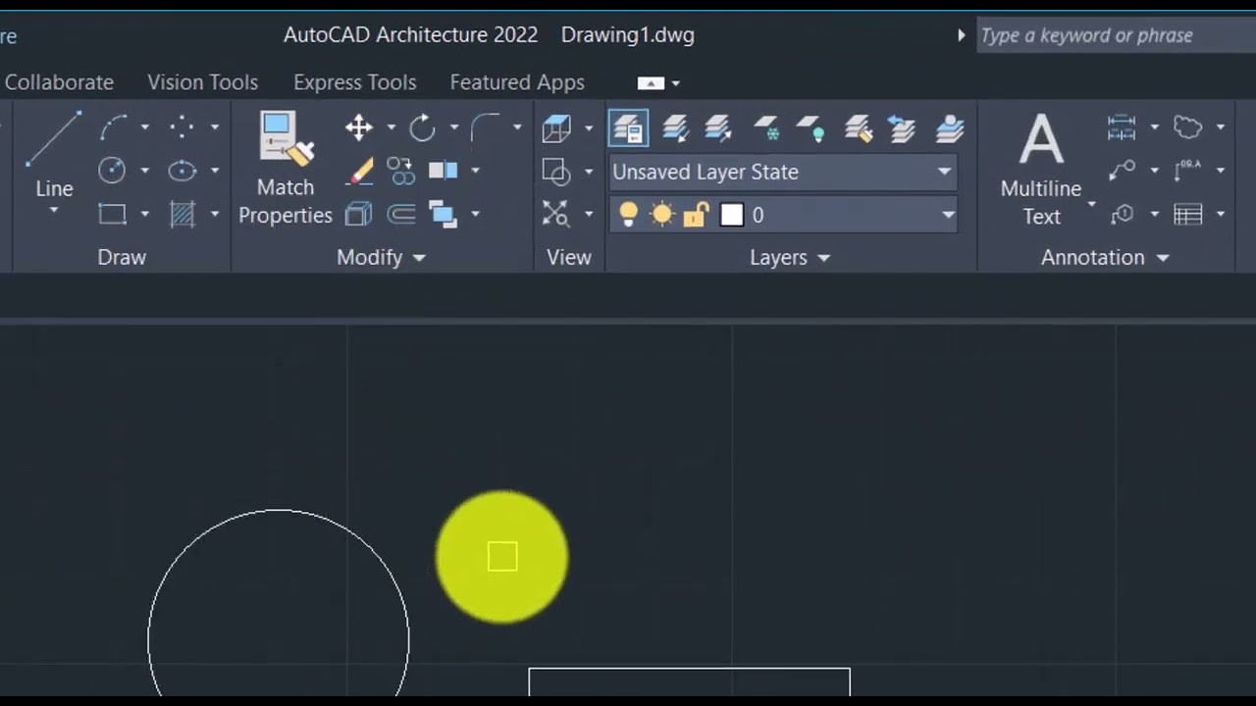Open the Collaborate ribbon tab
The image size is (1256, 706).
coord(59,82)
